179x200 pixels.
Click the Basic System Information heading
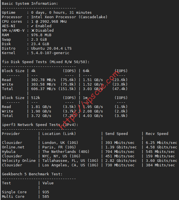point(30,4)
